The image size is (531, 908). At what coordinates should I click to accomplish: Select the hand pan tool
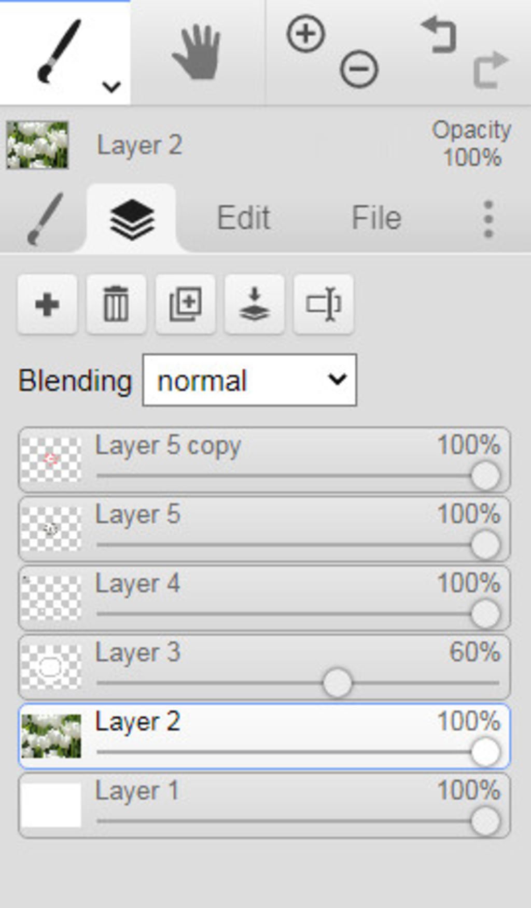(198, 52)
